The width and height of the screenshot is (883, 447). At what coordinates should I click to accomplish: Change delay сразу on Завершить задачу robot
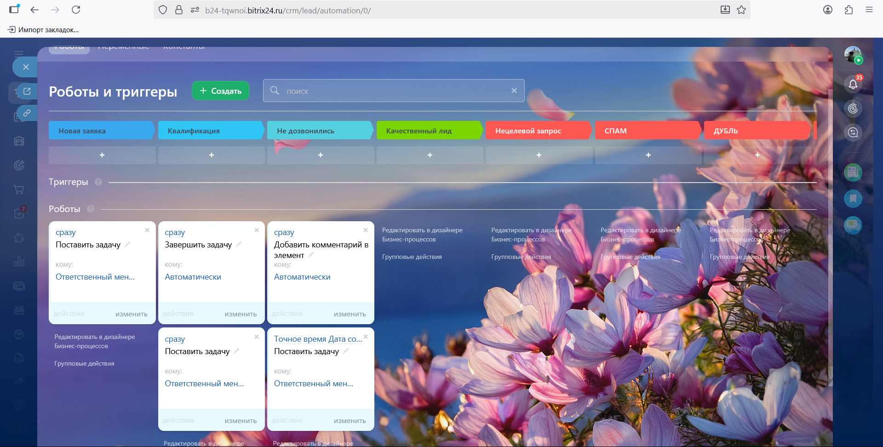pyautogui.click(x=175, y=233)
